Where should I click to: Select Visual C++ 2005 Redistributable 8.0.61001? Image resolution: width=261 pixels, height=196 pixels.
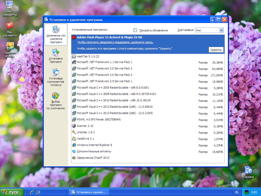pyautogui.click(x=148, y=88)
